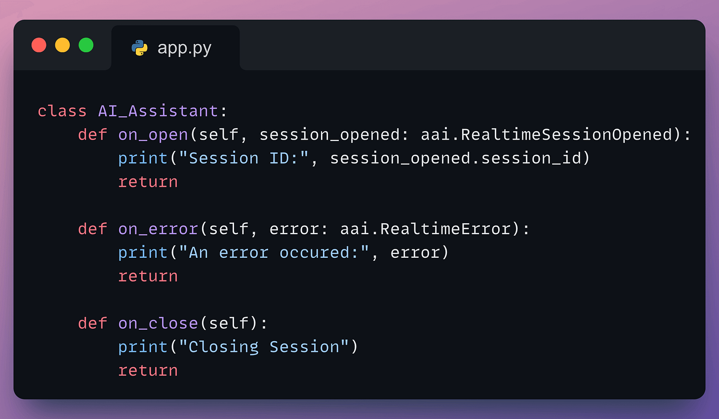The height and width of the screenshot is (419, 719).
Task: Place cursor on the on_error method name
Action: 158,229
